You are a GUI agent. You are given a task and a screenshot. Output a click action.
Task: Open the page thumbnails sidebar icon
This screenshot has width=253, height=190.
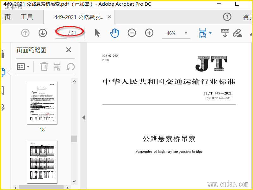click(3, 72)
